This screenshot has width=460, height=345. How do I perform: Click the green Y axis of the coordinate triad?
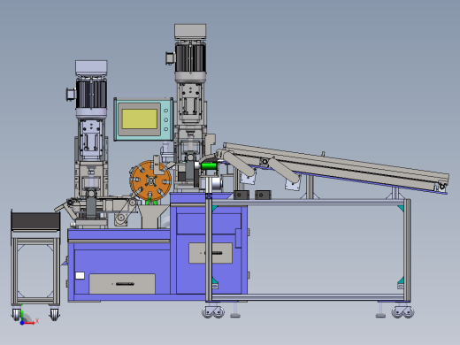tap(22, 314)
